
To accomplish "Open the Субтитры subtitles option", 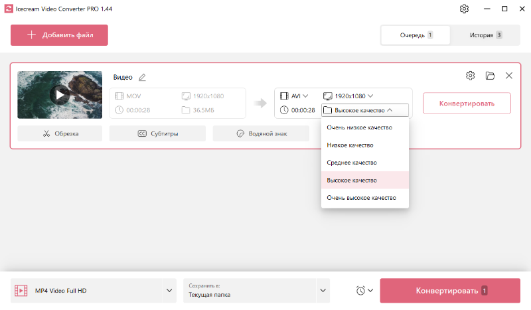I will pyautogui.click(x=157, y=133).
